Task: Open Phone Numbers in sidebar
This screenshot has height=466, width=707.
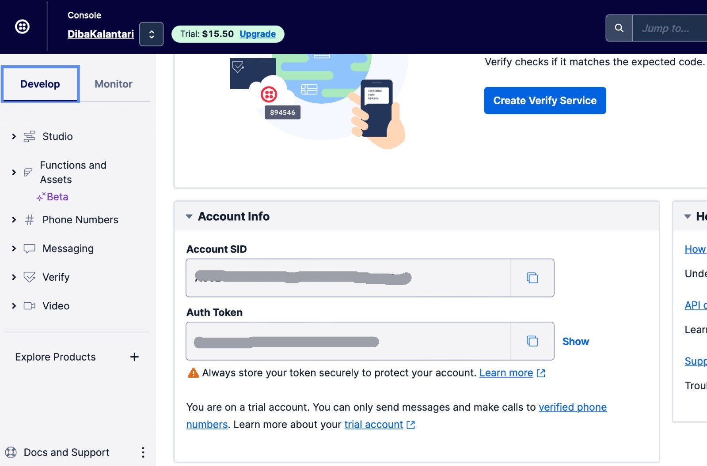Action: (x=80, y=220)
